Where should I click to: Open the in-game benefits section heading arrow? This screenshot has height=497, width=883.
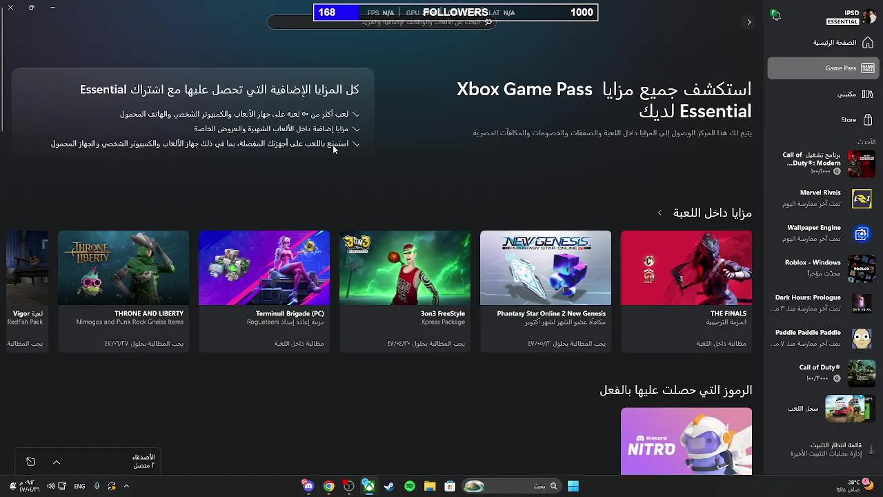659,213
